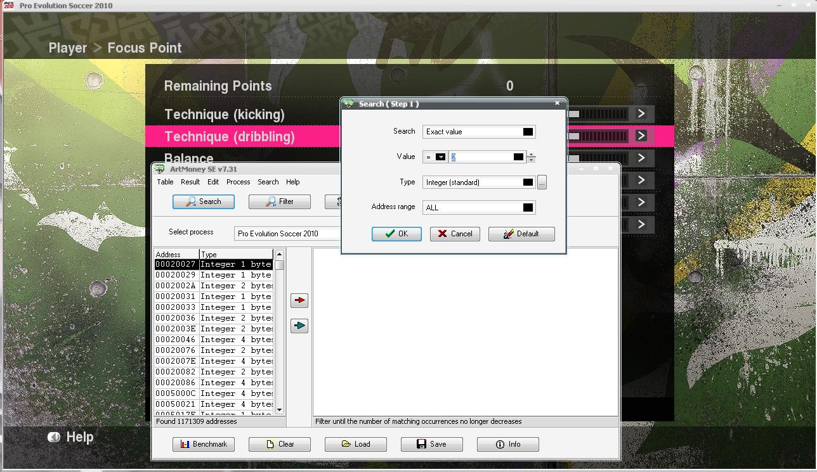
Task: Open the Value field history dropdown
Action: point(518,157)
